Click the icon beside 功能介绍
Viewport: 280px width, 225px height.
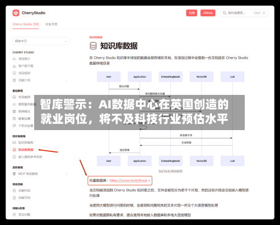pos(14,80)
